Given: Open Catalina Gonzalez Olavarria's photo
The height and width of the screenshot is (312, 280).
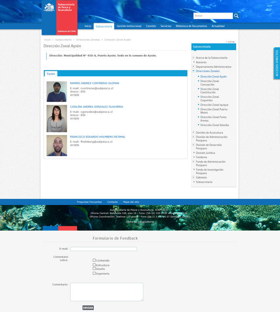Looking at the screenshot, I should (x=56, y=118).
